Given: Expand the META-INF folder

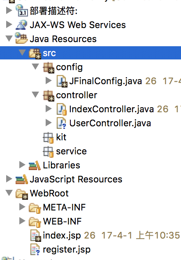Looking at the screenshot, I should click(x=22, y=207).
